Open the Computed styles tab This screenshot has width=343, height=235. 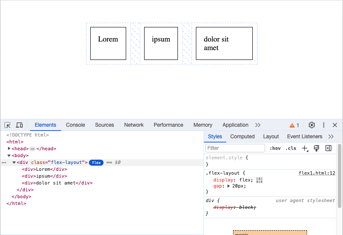click(242, 137)
